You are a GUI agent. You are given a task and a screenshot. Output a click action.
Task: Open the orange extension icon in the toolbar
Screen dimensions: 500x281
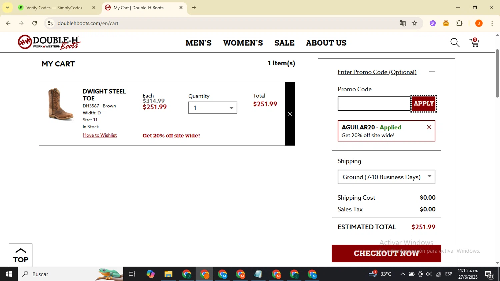[x=446, y=23]
